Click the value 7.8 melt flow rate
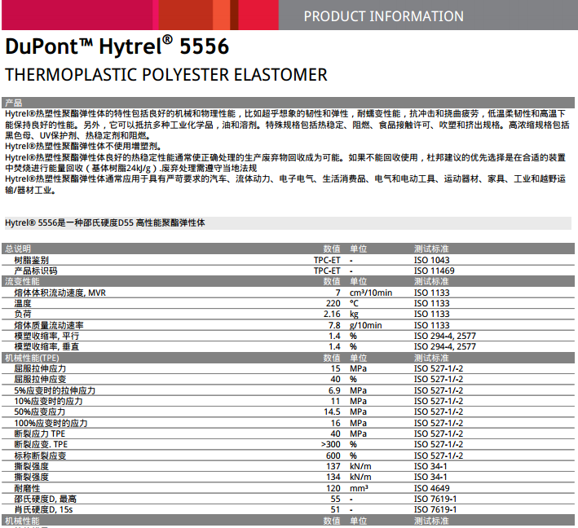Image resolution: width=578 pixels, height=528 pixels. tap(335, 325)
